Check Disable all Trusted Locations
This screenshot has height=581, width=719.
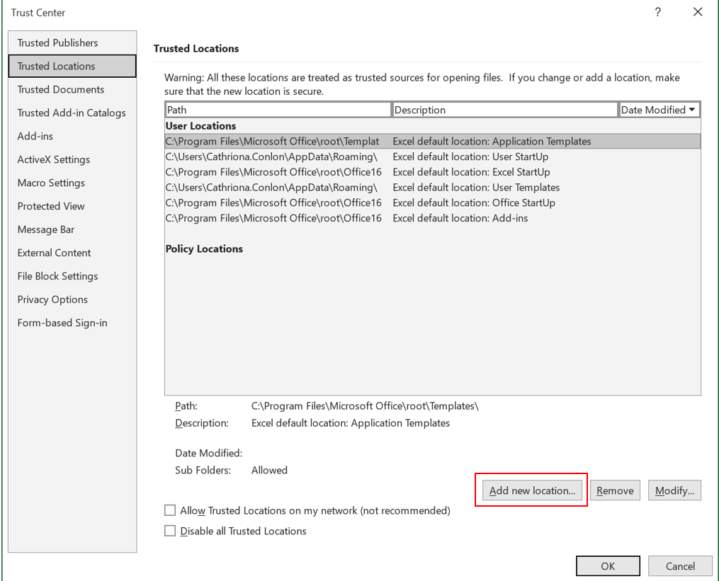pos(170,531)
